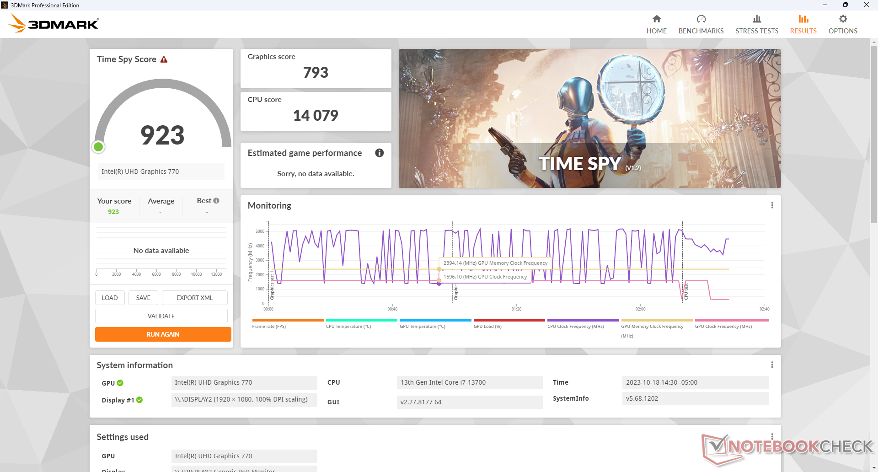Screen dimensions: 878x472
Task: Select the GPU field in Settings used
Action: (244, 456)
